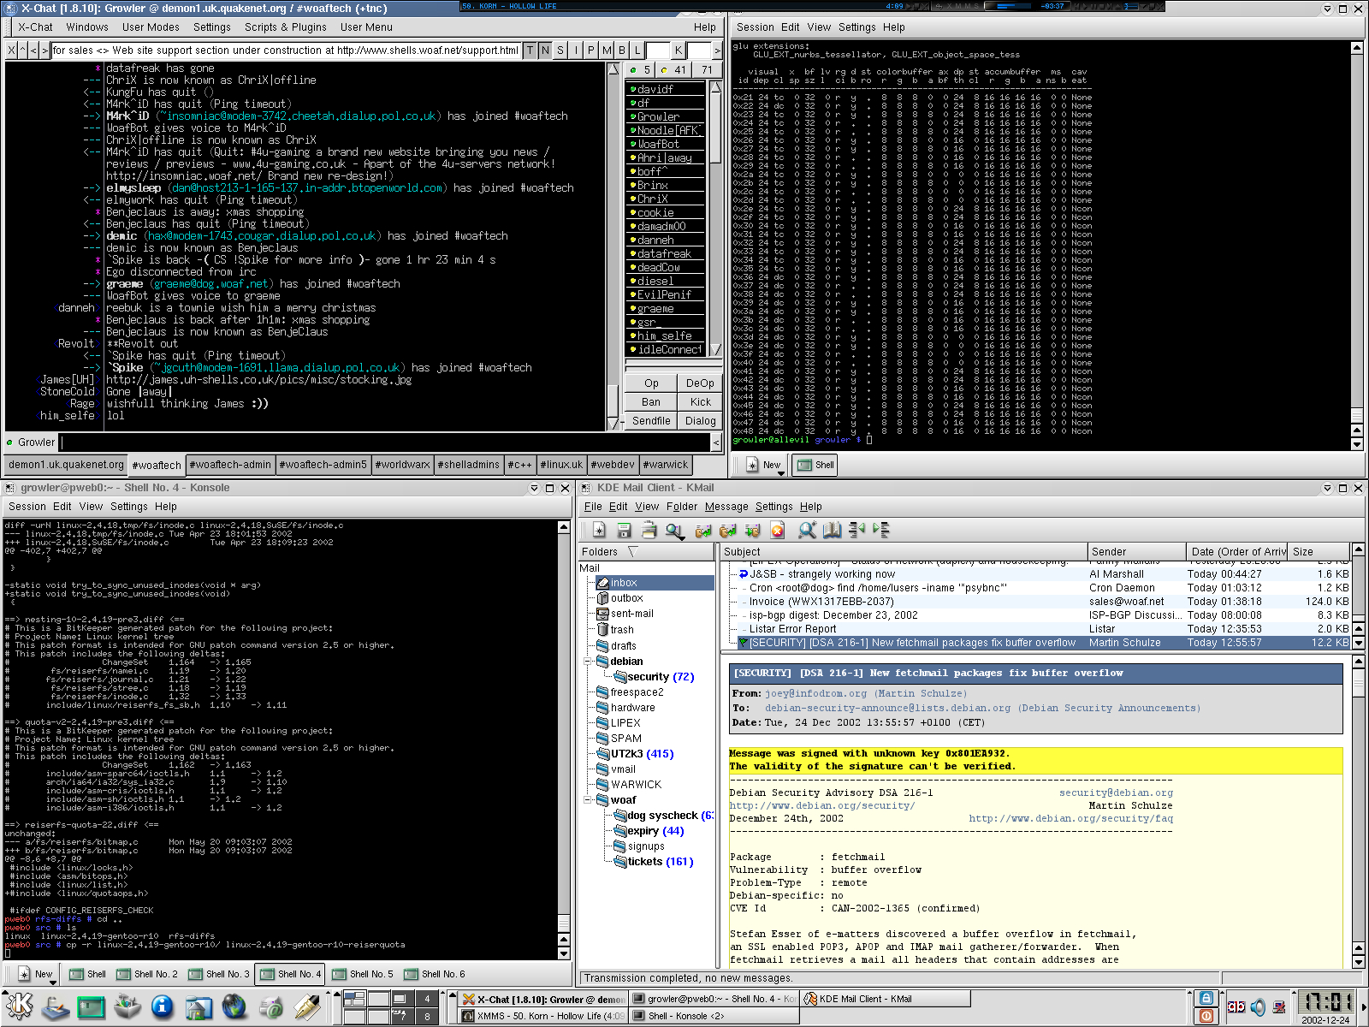Screen dimensions: 1369x1027
Task: Launch the Konqueror globe icon on the panel
Action: point(234,1007)
